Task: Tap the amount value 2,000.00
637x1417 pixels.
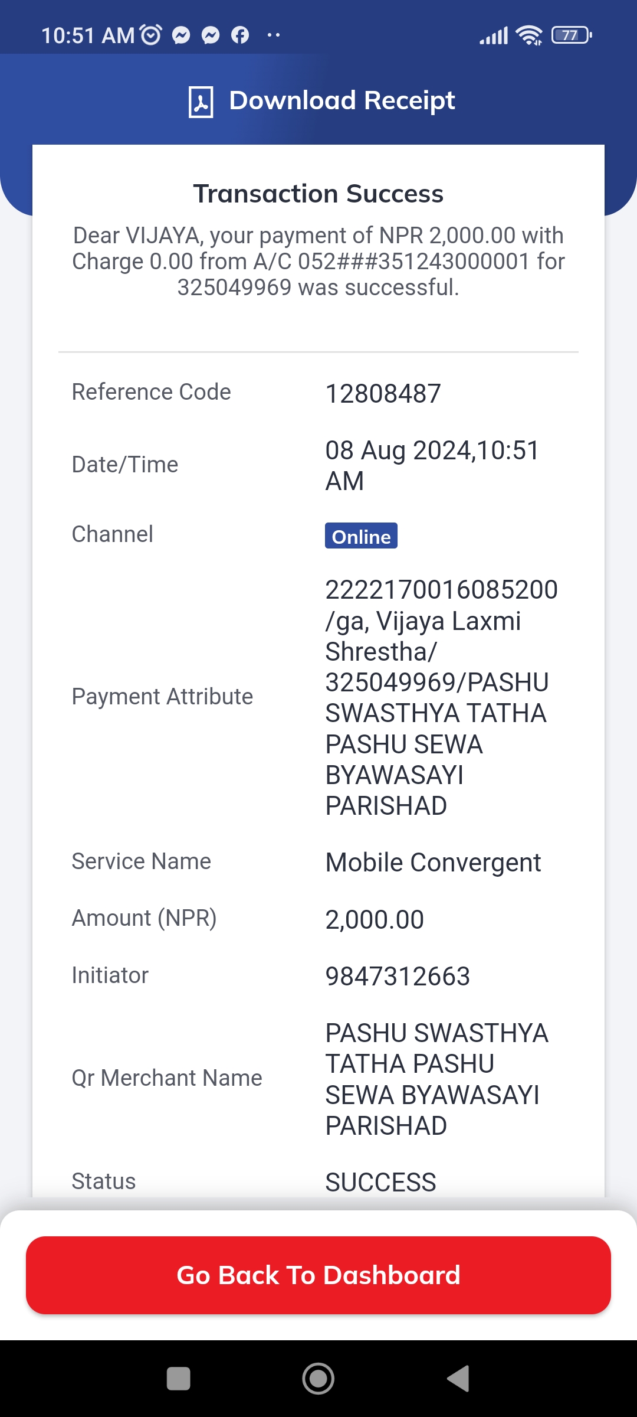Action: coord(375,920)
